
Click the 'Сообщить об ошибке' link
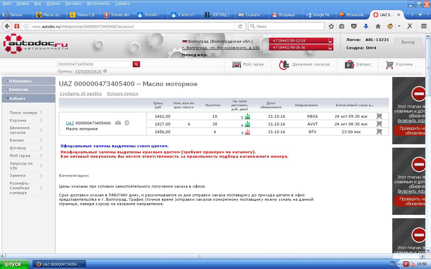coord(80,94)
